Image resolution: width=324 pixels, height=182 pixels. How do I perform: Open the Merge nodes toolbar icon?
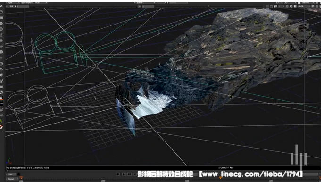tap(1, 41)
